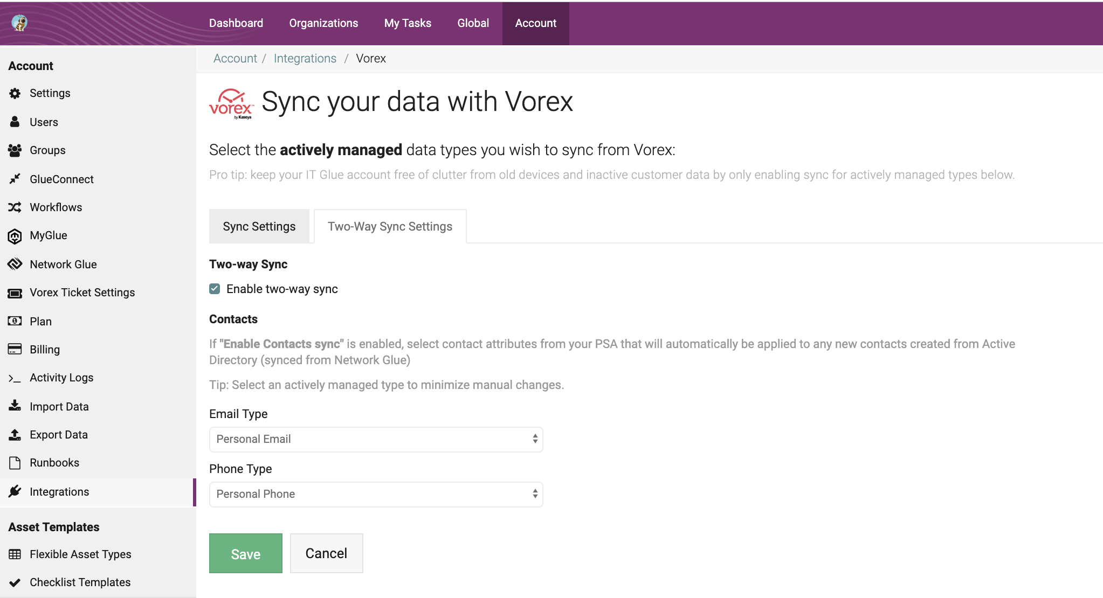Switch to Two-Way Sync Settings tab
This screenshot has height=598, width=1103.
(x=390, y=226)
